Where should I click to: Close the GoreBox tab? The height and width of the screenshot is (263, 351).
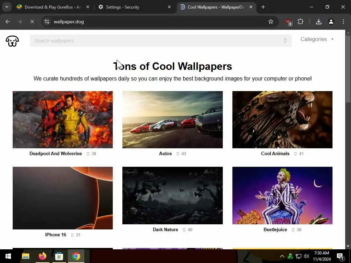click(x=88, y=7)
